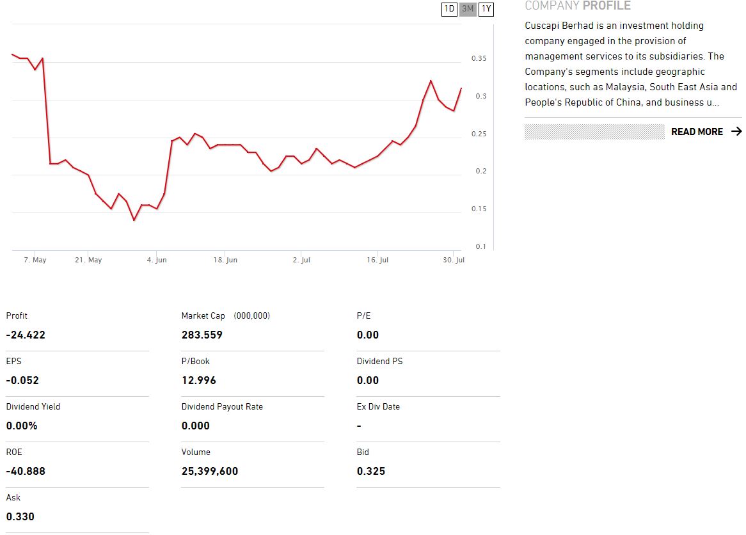Click the hatched bar beside READ MORE
This screenshot has height=535, width=746.
594,132
